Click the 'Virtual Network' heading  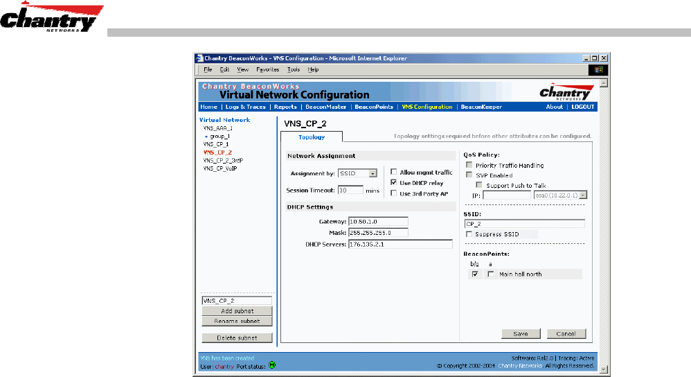pyautogui.click(x=225, y=120)
